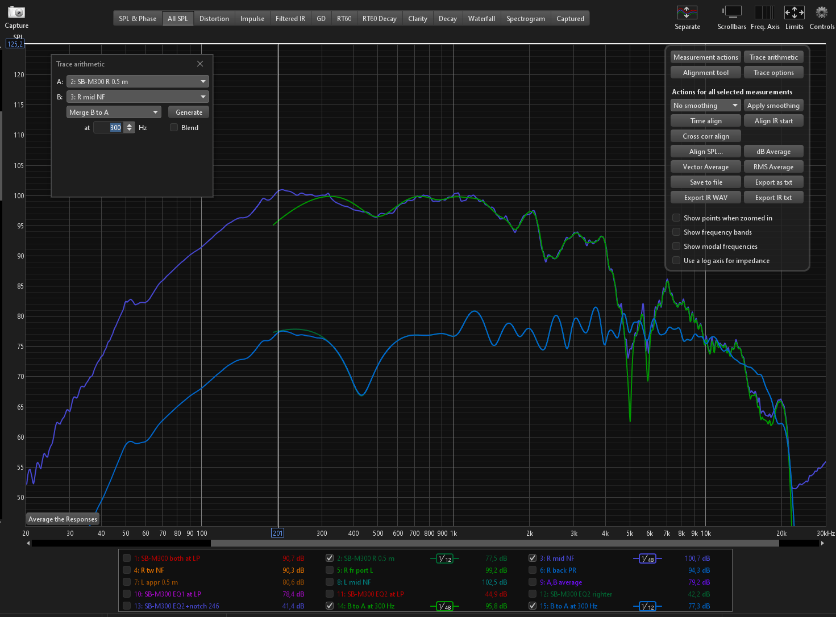Toggle the Scrollbars icon

[x=731, y=12]
